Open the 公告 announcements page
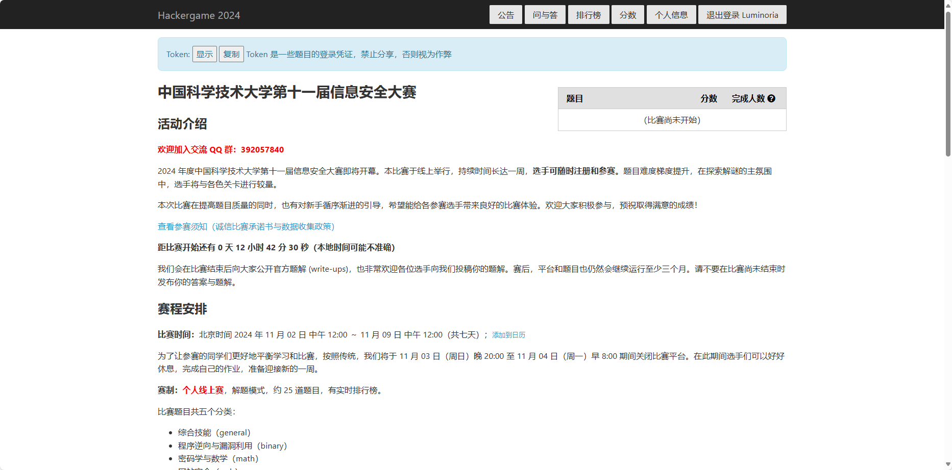Image resolution: width=952 pixels, height=470 pixels. 505,14
